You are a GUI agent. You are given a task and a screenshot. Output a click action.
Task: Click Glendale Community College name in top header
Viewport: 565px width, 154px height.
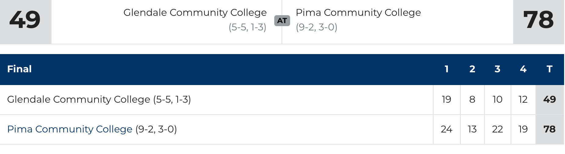click(x=195, y=12)
